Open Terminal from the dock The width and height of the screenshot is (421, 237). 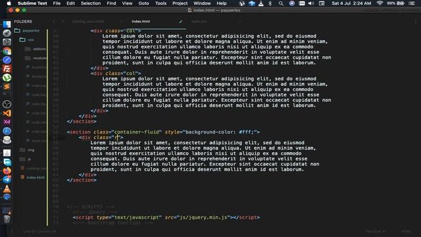pyautogui.click(x=7, y=95)
